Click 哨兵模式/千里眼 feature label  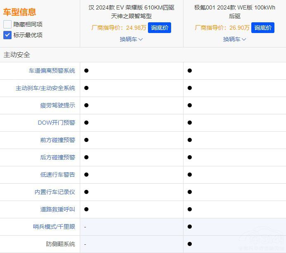54,227
